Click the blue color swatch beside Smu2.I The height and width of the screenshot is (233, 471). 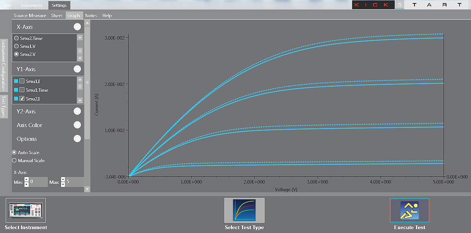click(x=16, y=99)
